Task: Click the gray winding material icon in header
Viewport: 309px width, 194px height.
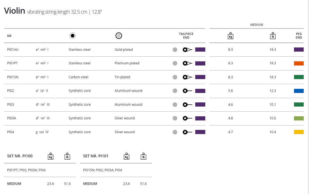Action: [x=119, y=36]
